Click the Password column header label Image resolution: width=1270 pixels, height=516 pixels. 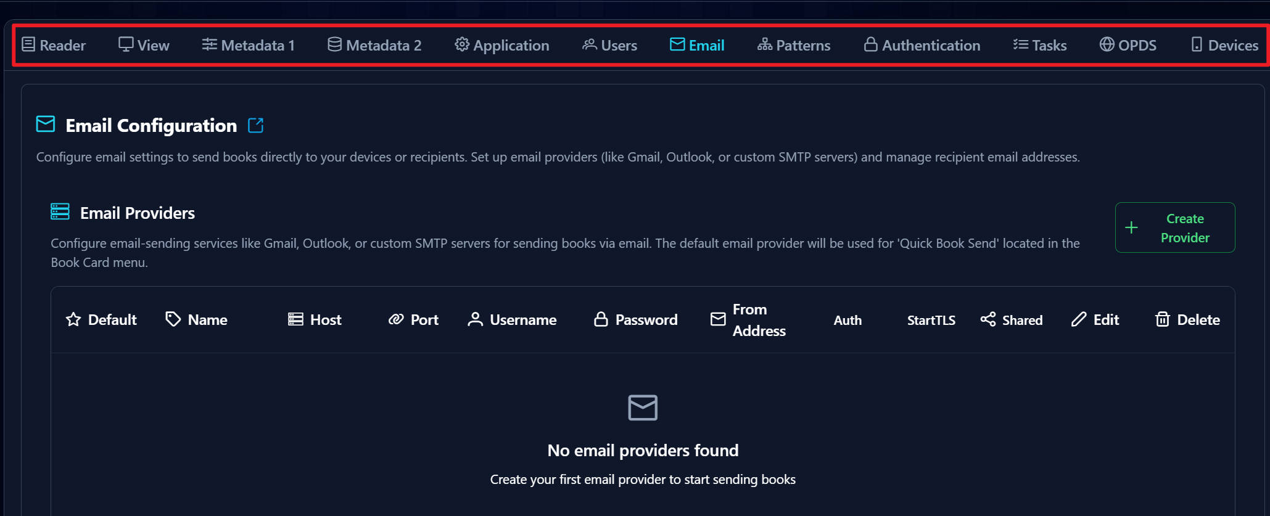tap(646, 319)
